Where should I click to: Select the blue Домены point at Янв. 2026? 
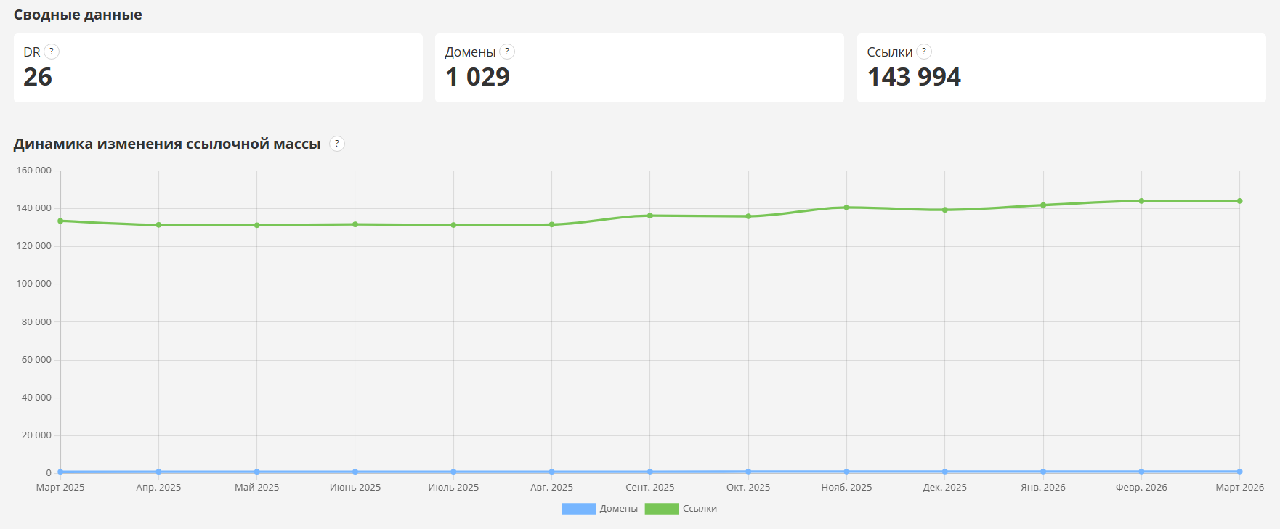pos(1043,472)
